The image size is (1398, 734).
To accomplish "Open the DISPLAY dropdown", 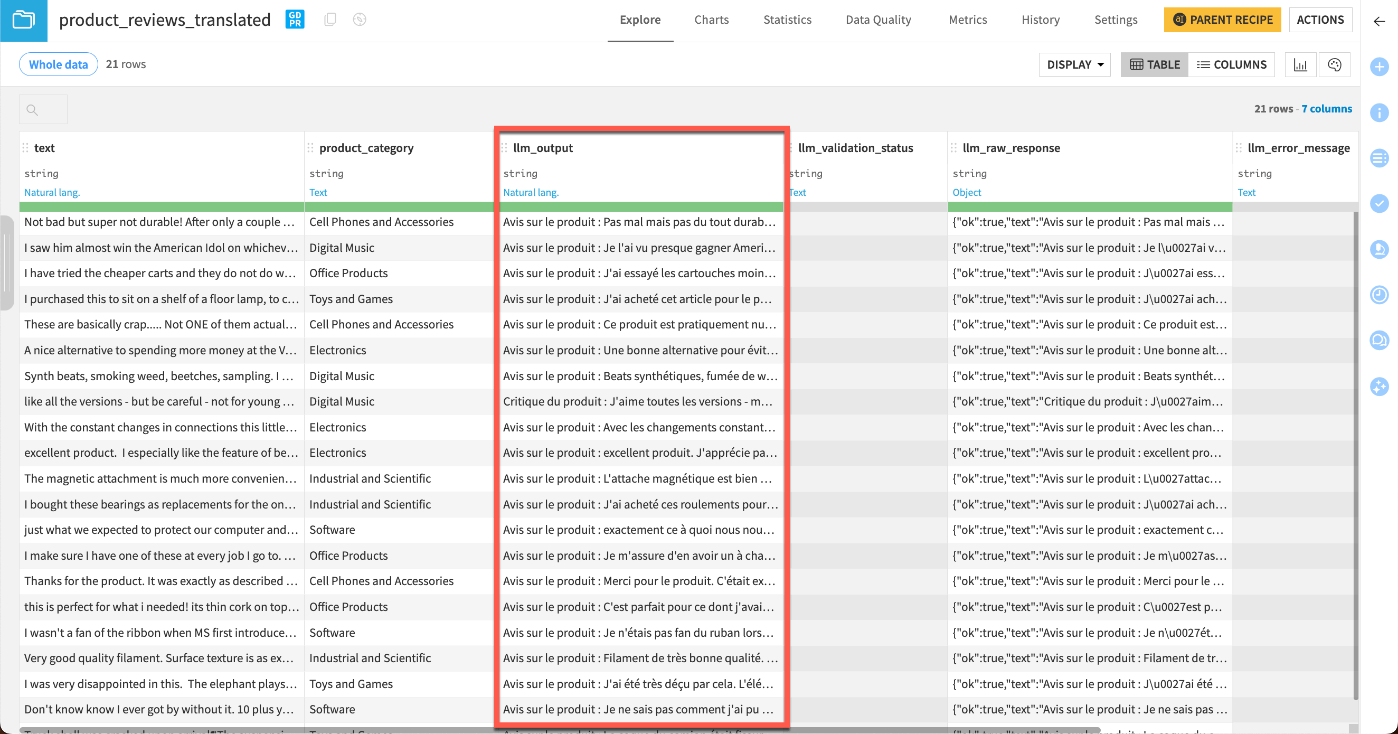I will point(1074,64).
